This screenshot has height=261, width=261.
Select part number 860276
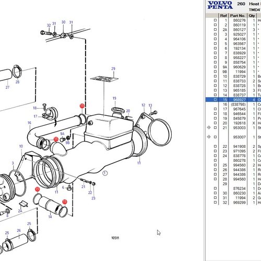[240, 20]
